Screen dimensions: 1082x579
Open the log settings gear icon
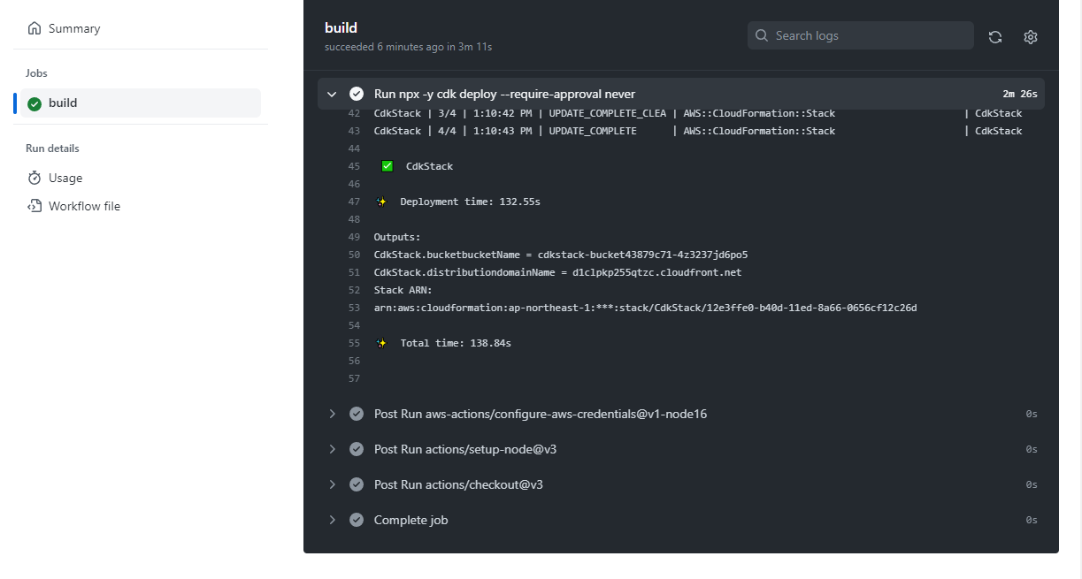coord(1030,36)
